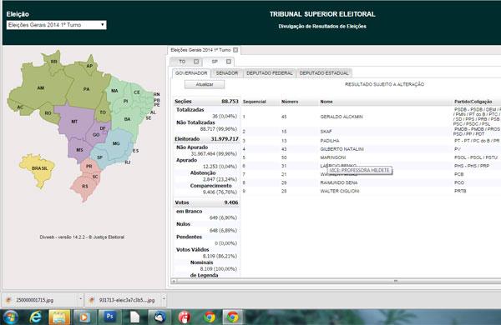Click the Votos 9.406 header row
501x325 pixels.
coord(206,202)
